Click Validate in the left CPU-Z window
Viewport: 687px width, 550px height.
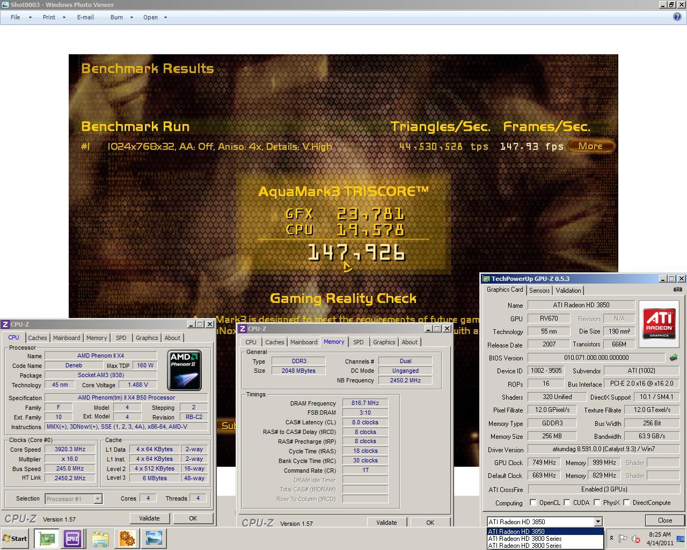click(149, 518)
